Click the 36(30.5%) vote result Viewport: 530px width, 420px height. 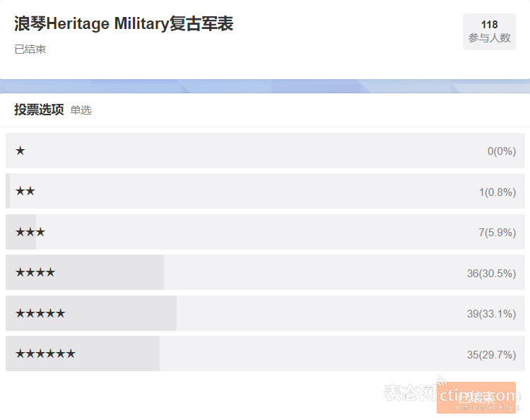(491, 273)
